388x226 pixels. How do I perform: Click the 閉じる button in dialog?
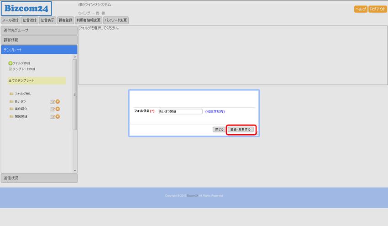click(219, 130)
